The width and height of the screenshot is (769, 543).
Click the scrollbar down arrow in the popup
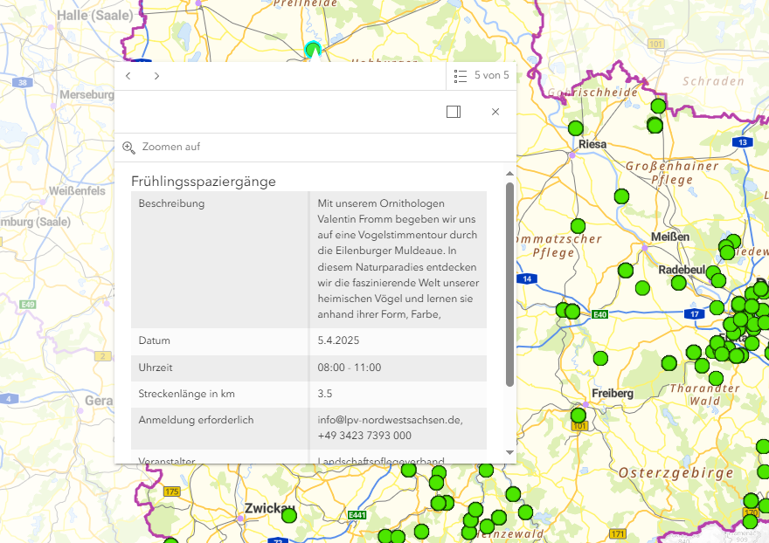click(x=509, y=451)
